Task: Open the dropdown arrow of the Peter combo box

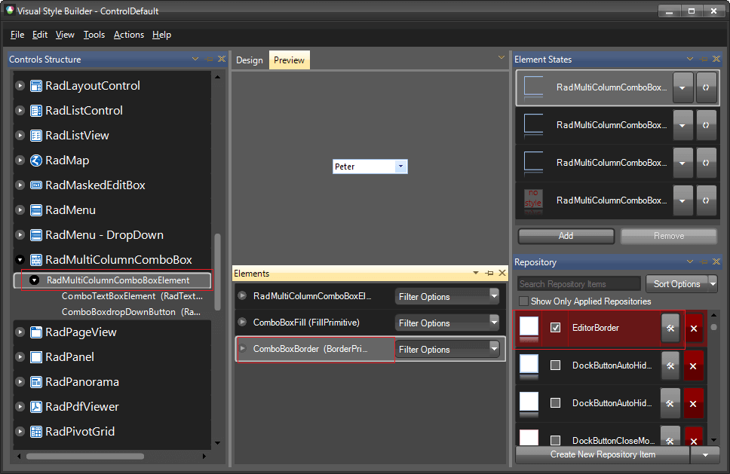Action: pyautogui.click(x=401, y=167)
